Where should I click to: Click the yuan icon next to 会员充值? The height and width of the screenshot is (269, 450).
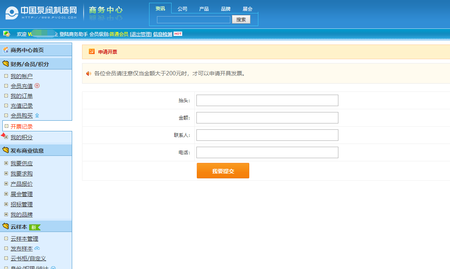click(37, 86)
